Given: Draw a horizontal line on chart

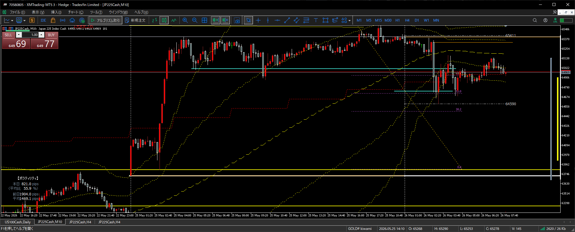Looking at the screenshot, I should [x=277, y=20].
